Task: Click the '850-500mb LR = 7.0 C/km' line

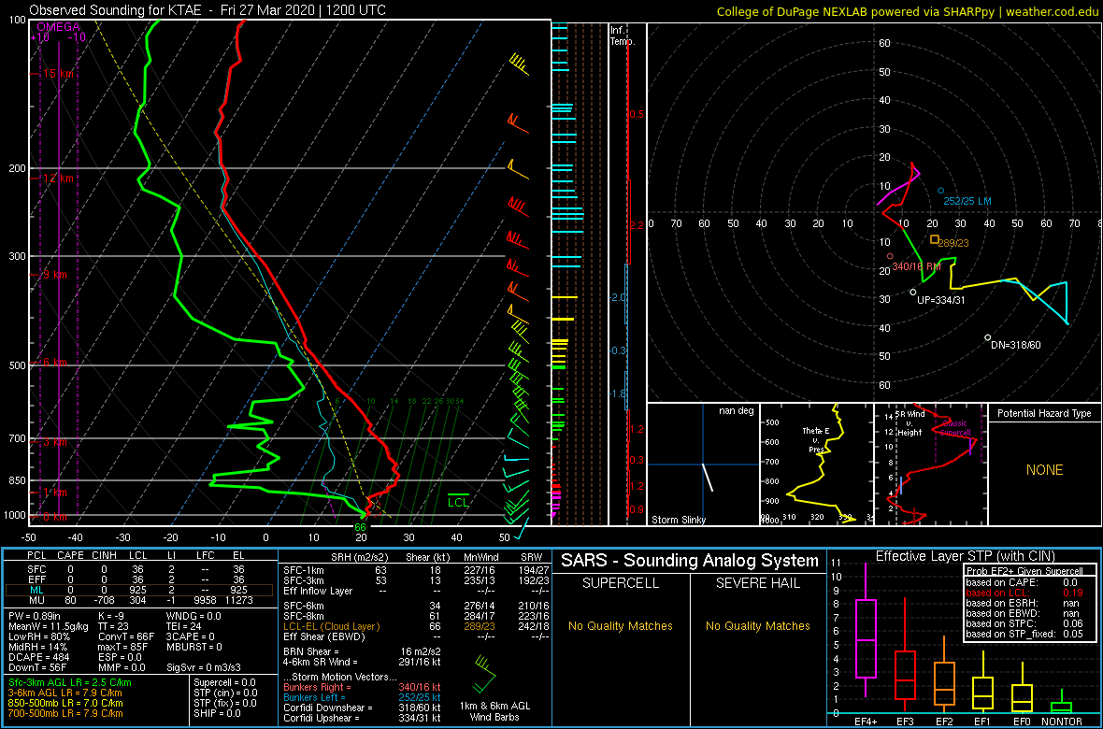Action: coord(65,703)
